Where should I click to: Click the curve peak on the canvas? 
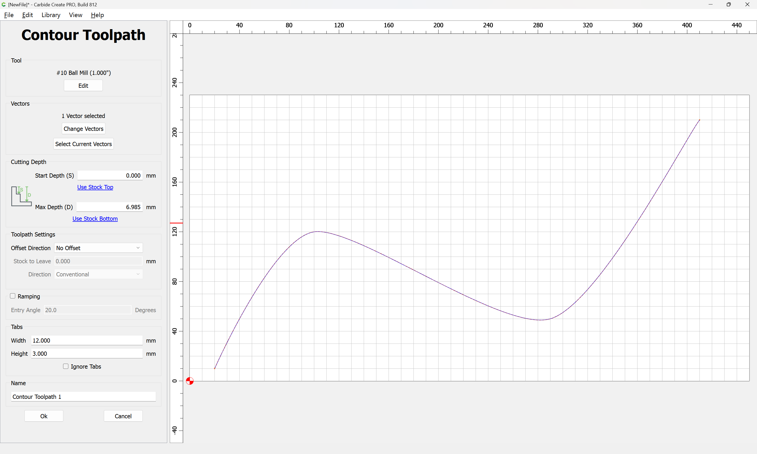coord(318,231)
